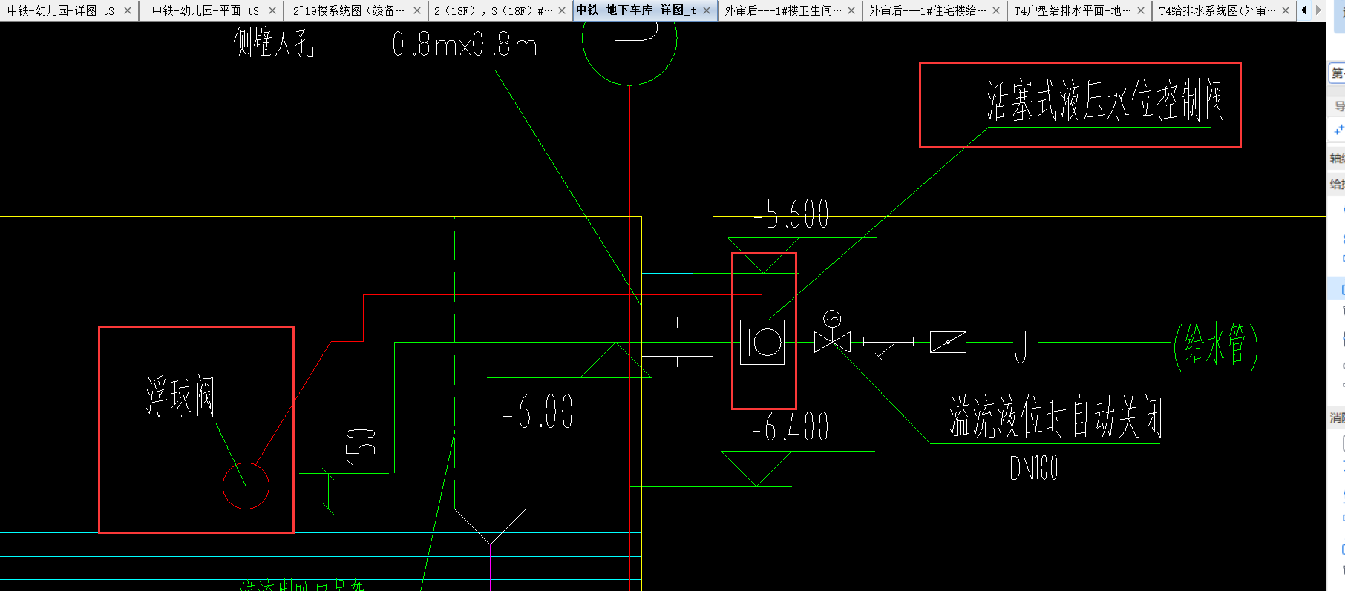Click the 侧壁人孔 label

point(274,42)
